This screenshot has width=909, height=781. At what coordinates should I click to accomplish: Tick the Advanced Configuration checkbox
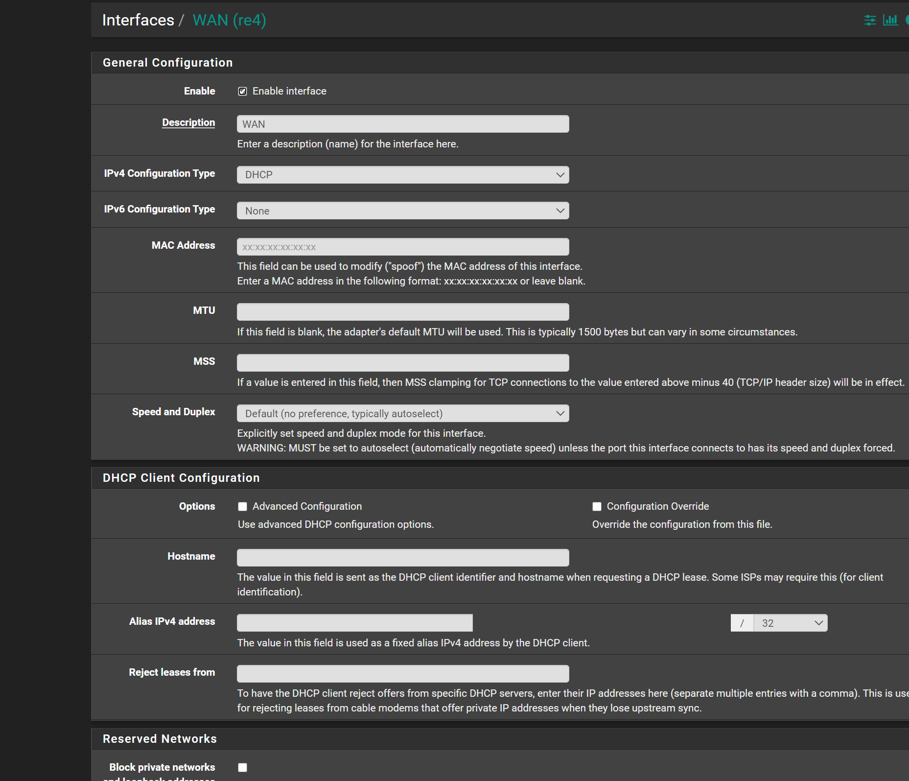242,506
